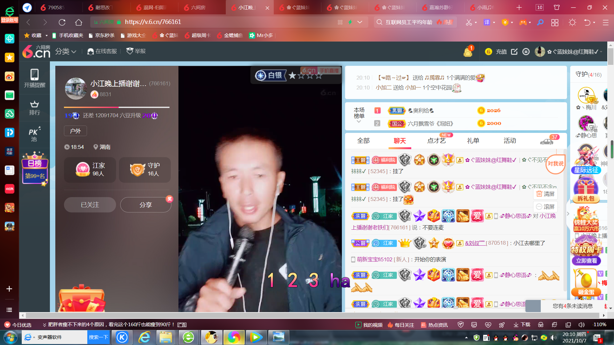Select 聊天 chat tab

click(x=400, y=141)
